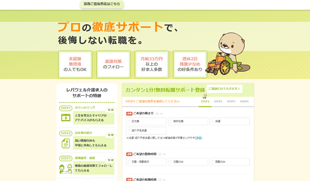Image resolution: width=310 pixels, height=181 pixels.
Task: Switch to the STEP4 tab
Action: tap(244, 102)
